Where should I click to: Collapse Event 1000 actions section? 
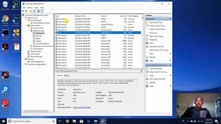click(170, 65)
